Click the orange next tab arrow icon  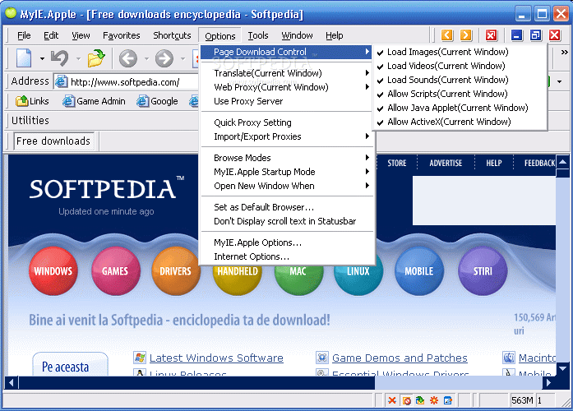tap(465, 35)
